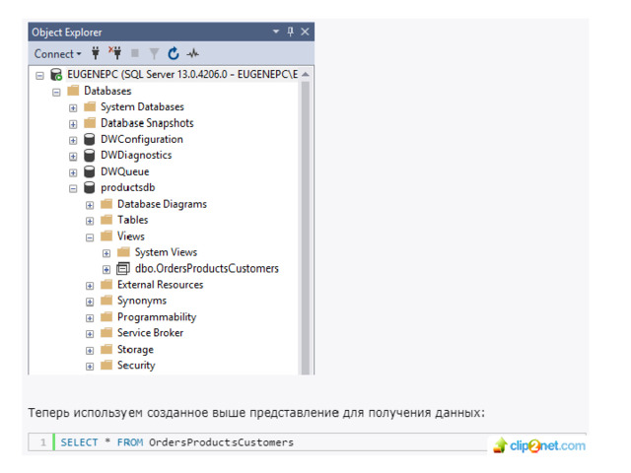Open the Activity Monitor pulse icon

pyautogui.click(x=193, y=53)
